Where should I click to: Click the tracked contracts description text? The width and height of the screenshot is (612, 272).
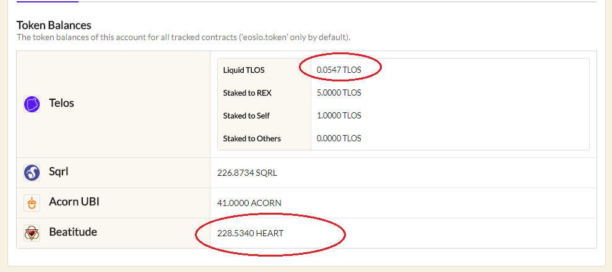click(183, 38)
